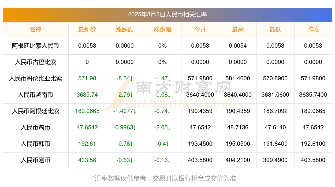Click lowest value 191.8400
The height and width of the screenshot is (187, 335).
pos(275,144)
